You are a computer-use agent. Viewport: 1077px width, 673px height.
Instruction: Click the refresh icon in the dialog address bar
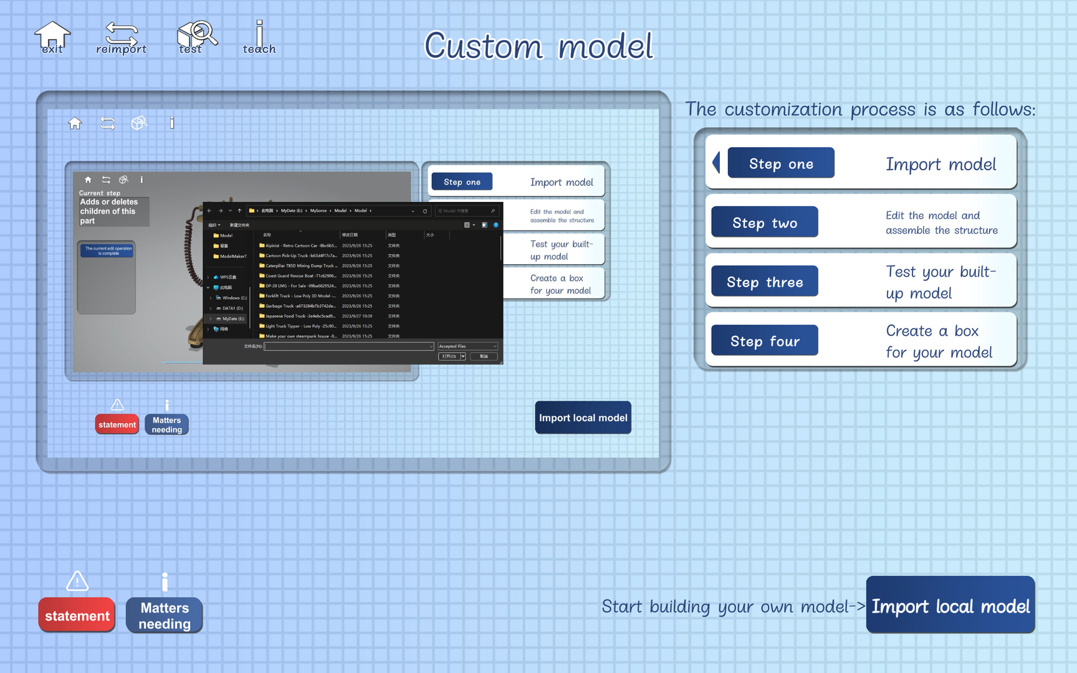[x=425, y=211]
